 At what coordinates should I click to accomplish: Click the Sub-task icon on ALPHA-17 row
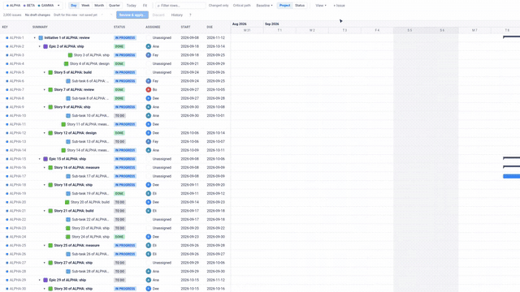coord(68,176)
